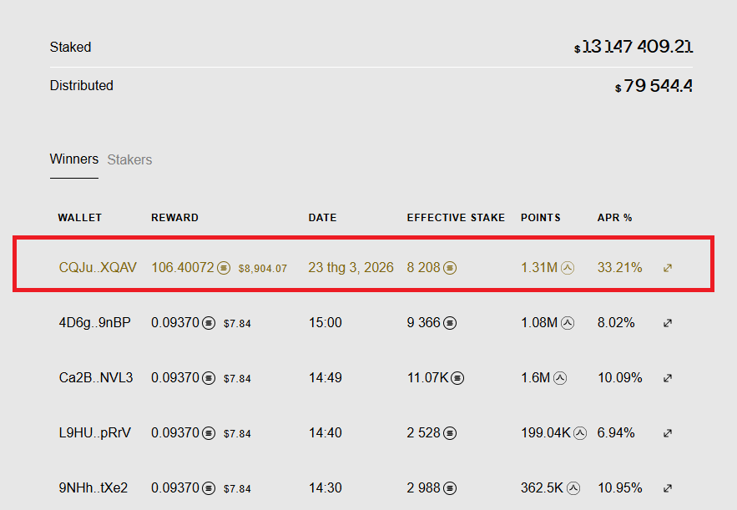The image size is (737, 510).
Task: Click the 8.02% APR value
Action: click(x=616, y=322)
